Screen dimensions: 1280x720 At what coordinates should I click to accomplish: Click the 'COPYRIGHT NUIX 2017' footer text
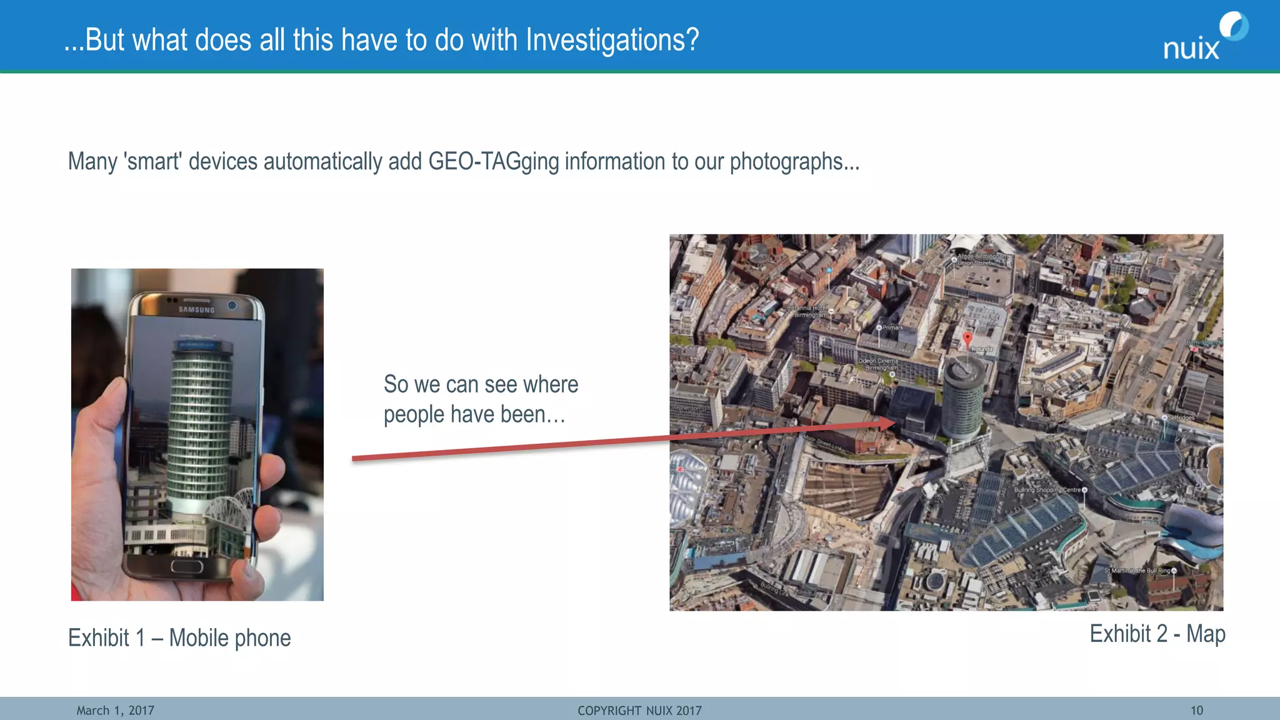click(639, 711)
